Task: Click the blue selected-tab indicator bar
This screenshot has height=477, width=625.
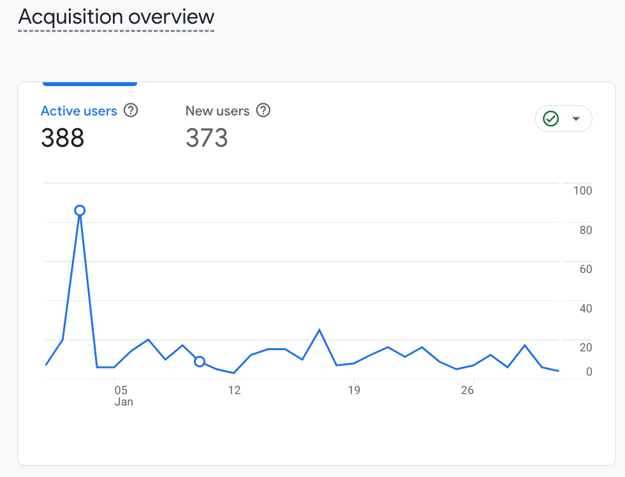Action: [90, 84]
